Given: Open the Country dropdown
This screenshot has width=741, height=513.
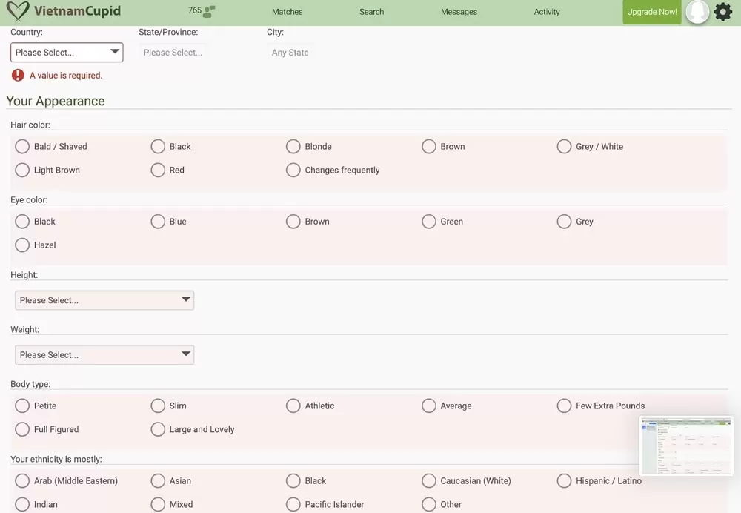Looking at the screenshot, I should 67,53.
